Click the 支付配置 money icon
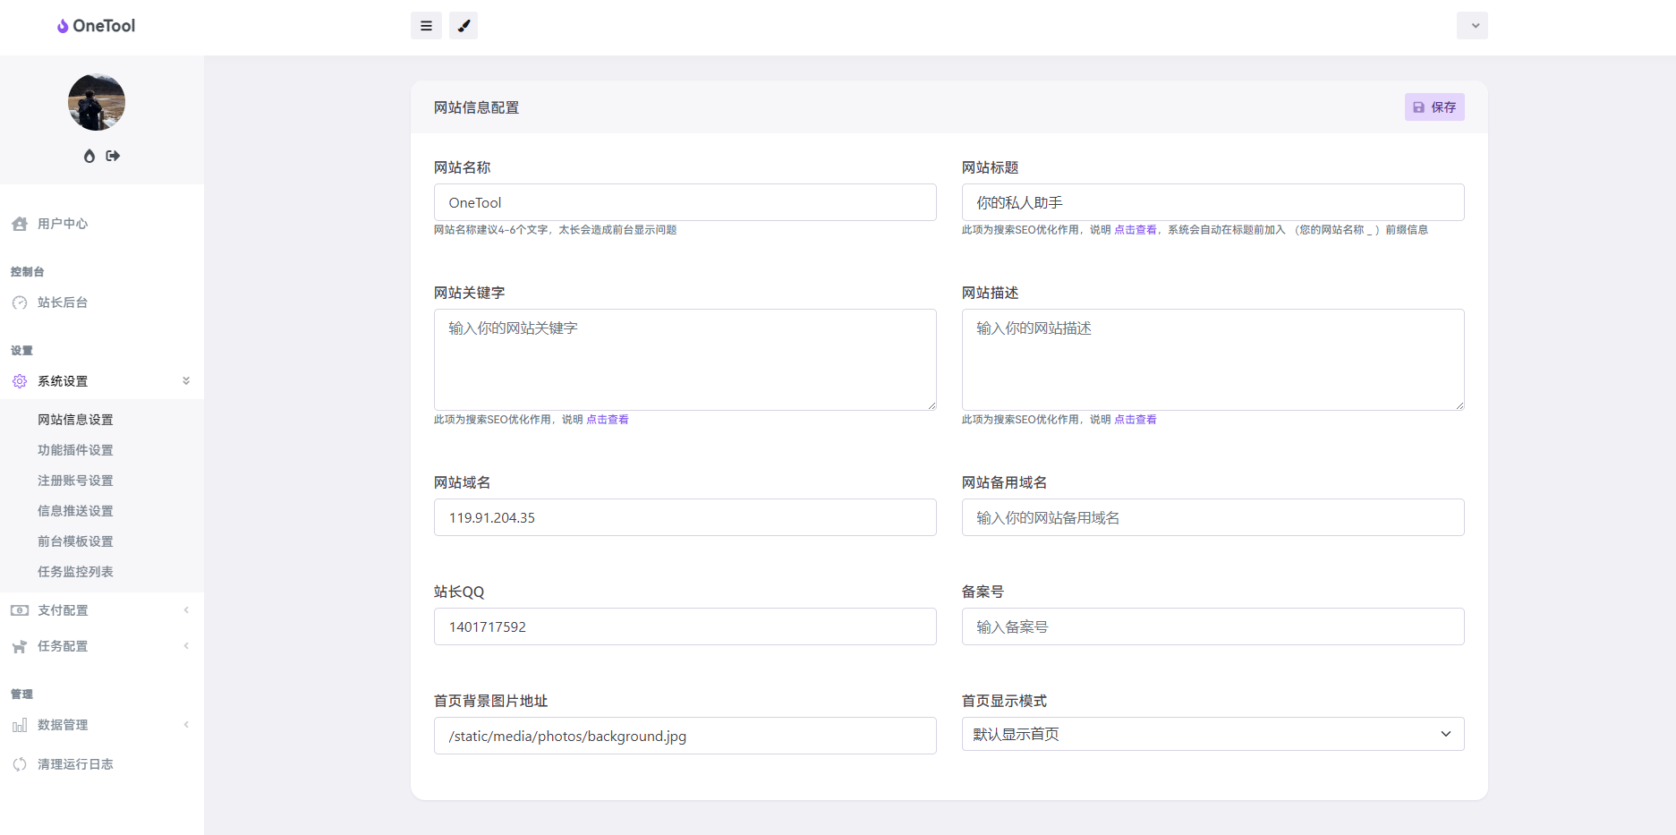Viewport: 1676px width, 835px height. (x=20, y=610)
